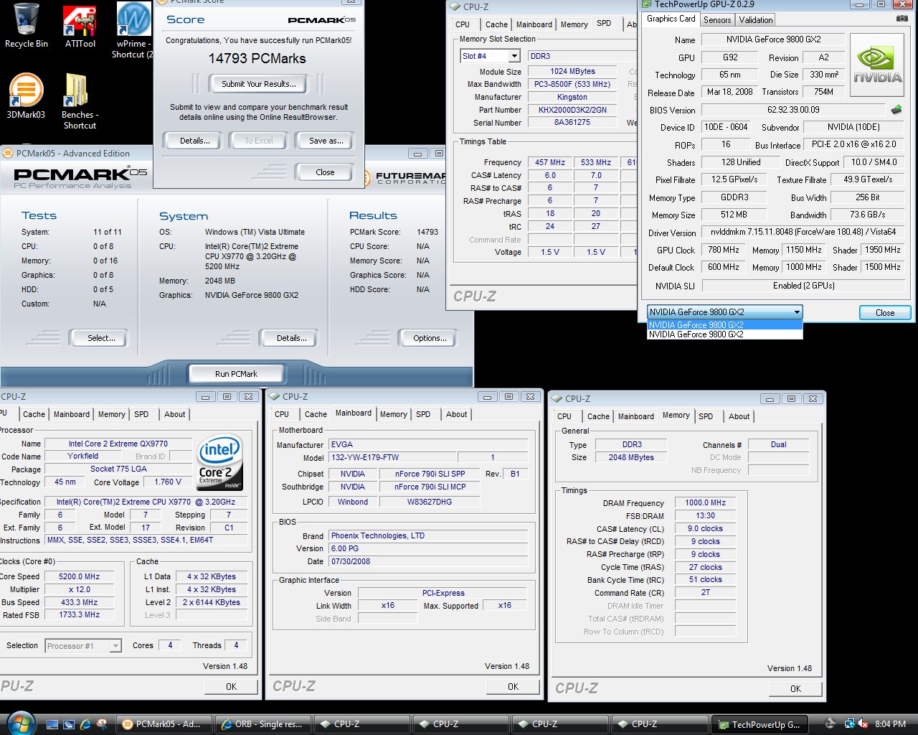This screenshot has width=918, height=735.
Task: Switch to Sensors tab in GPU-Z
Action: click(x=717, y=20)
